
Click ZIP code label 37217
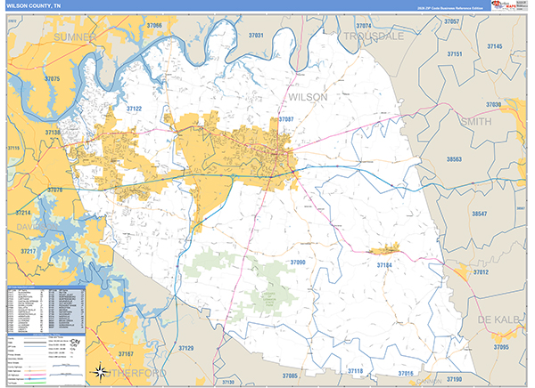point(28,252)
